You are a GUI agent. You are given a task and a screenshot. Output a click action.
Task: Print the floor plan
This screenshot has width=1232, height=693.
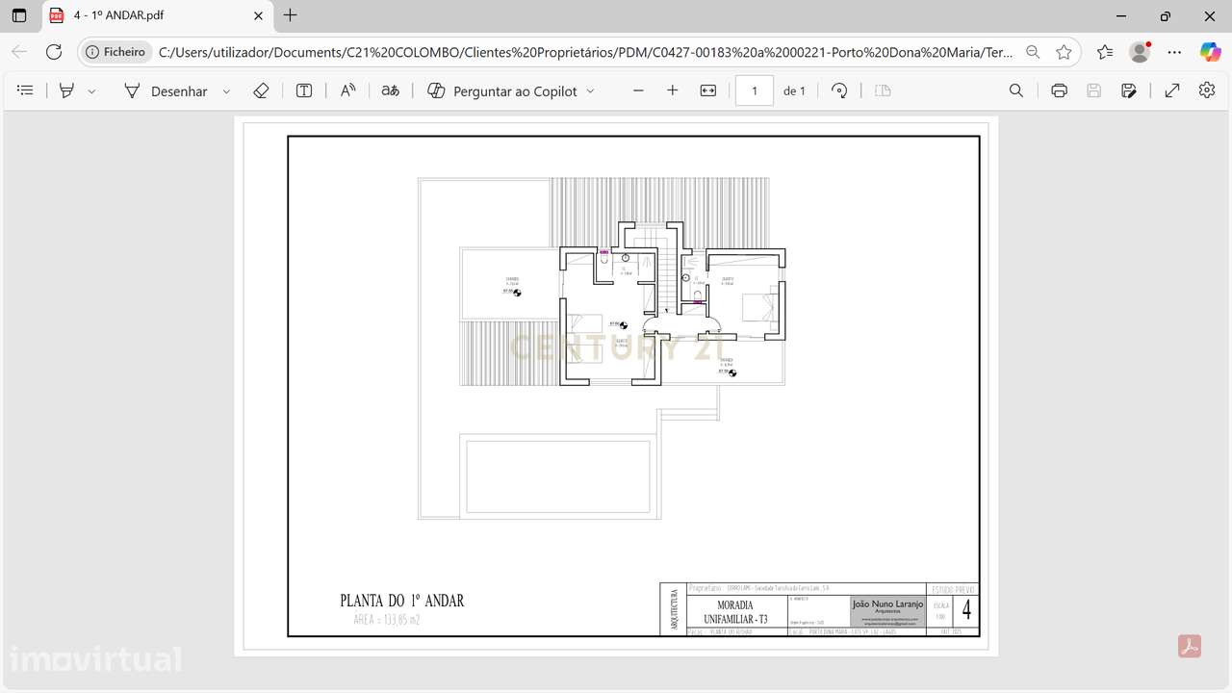tap(1059, 90)
